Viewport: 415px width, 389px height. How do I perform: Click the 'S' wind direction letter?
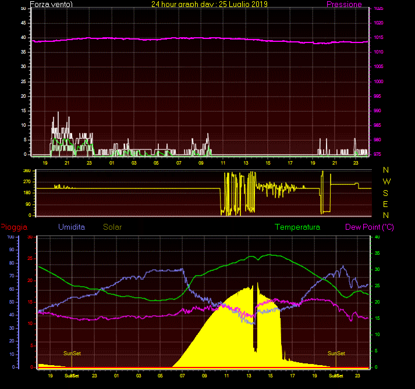coord(386,192)
